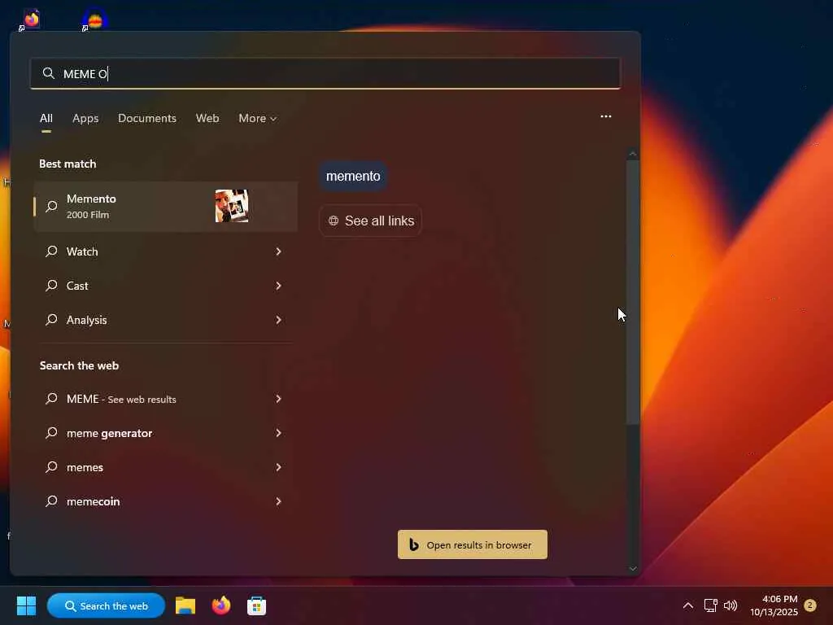Click the MEME O search input field
Viewport: 833px width, 625px height.
(x=325, y=73)
